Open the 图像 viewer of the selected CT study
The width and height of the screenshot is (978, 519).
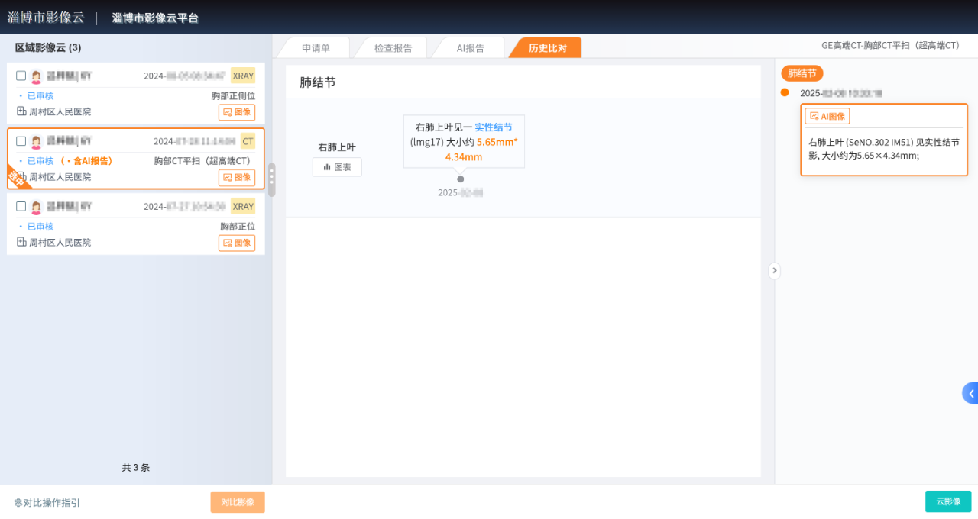237,177
